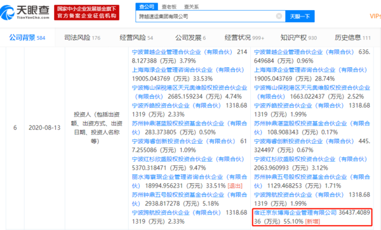Open 宁波普越企业管理合伙企业 link with 0.96% share
381x230 pixels.
coord(304,52)
